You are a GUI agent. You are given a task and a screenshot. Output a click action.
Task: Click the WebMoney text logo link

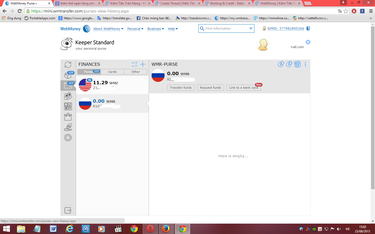[71, 29]
